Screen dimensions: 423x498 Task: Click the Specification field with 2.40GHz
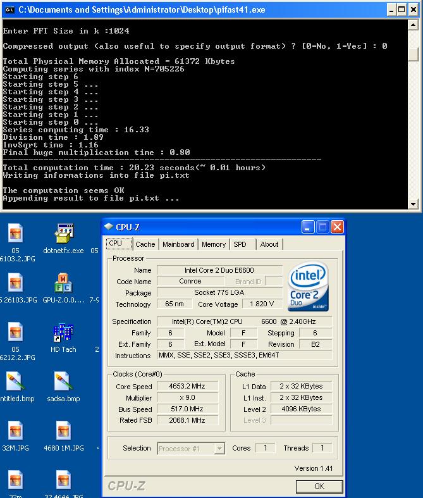244,321
